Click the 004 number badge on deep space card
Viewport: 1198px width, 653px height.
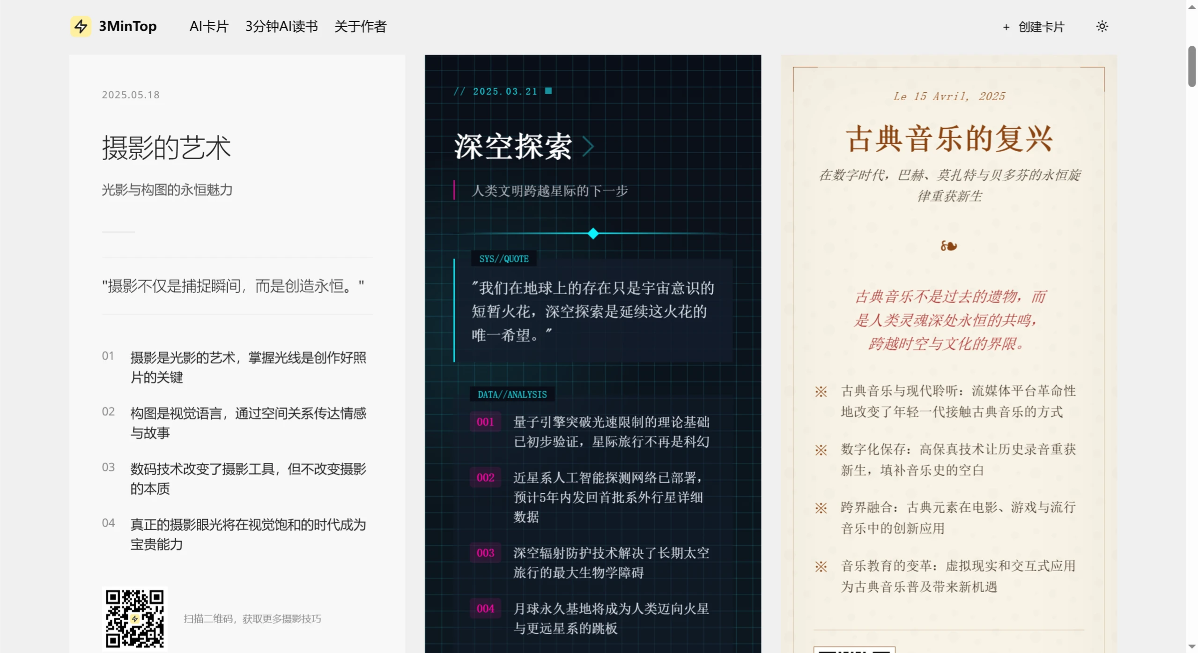tap(485, 608)
